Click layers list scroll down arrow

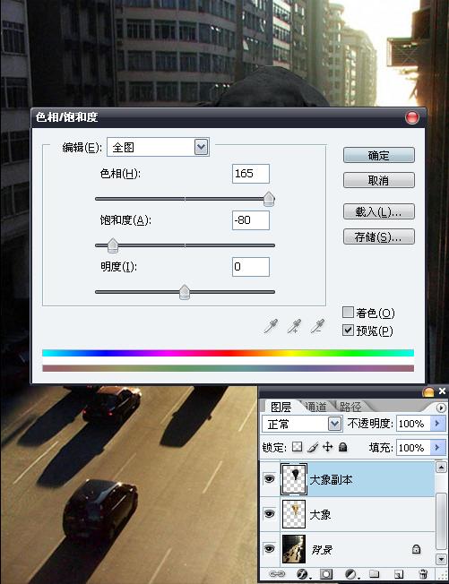(x=441, y=559)
